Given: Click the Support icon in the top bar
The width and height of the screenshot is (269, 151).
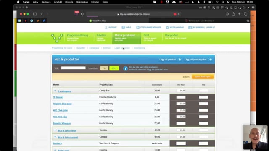Looking at the screenshot, I should 106,27.
